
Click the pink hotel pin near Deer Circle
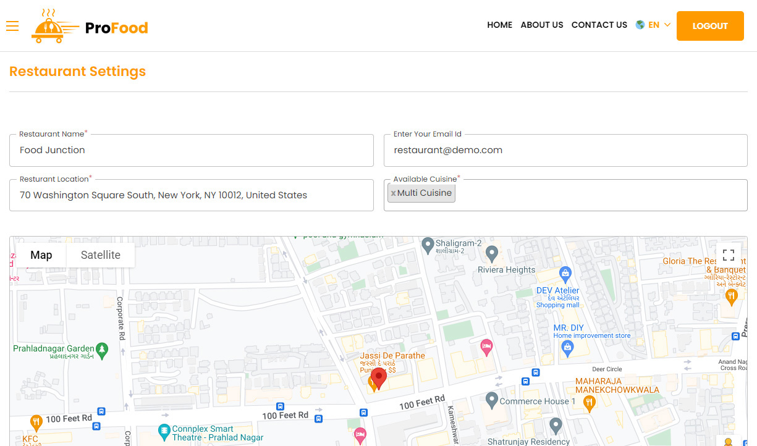point(486,346)
